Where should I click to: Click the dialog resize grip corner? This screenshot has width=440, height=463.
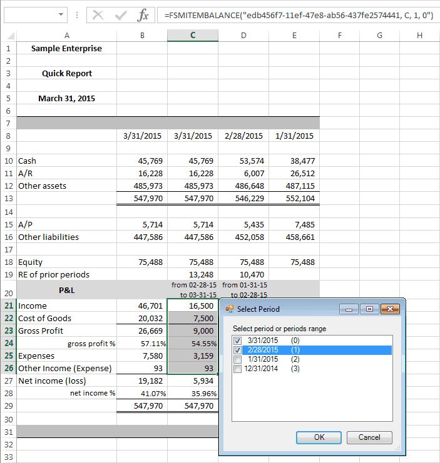[x=397, y=447]
